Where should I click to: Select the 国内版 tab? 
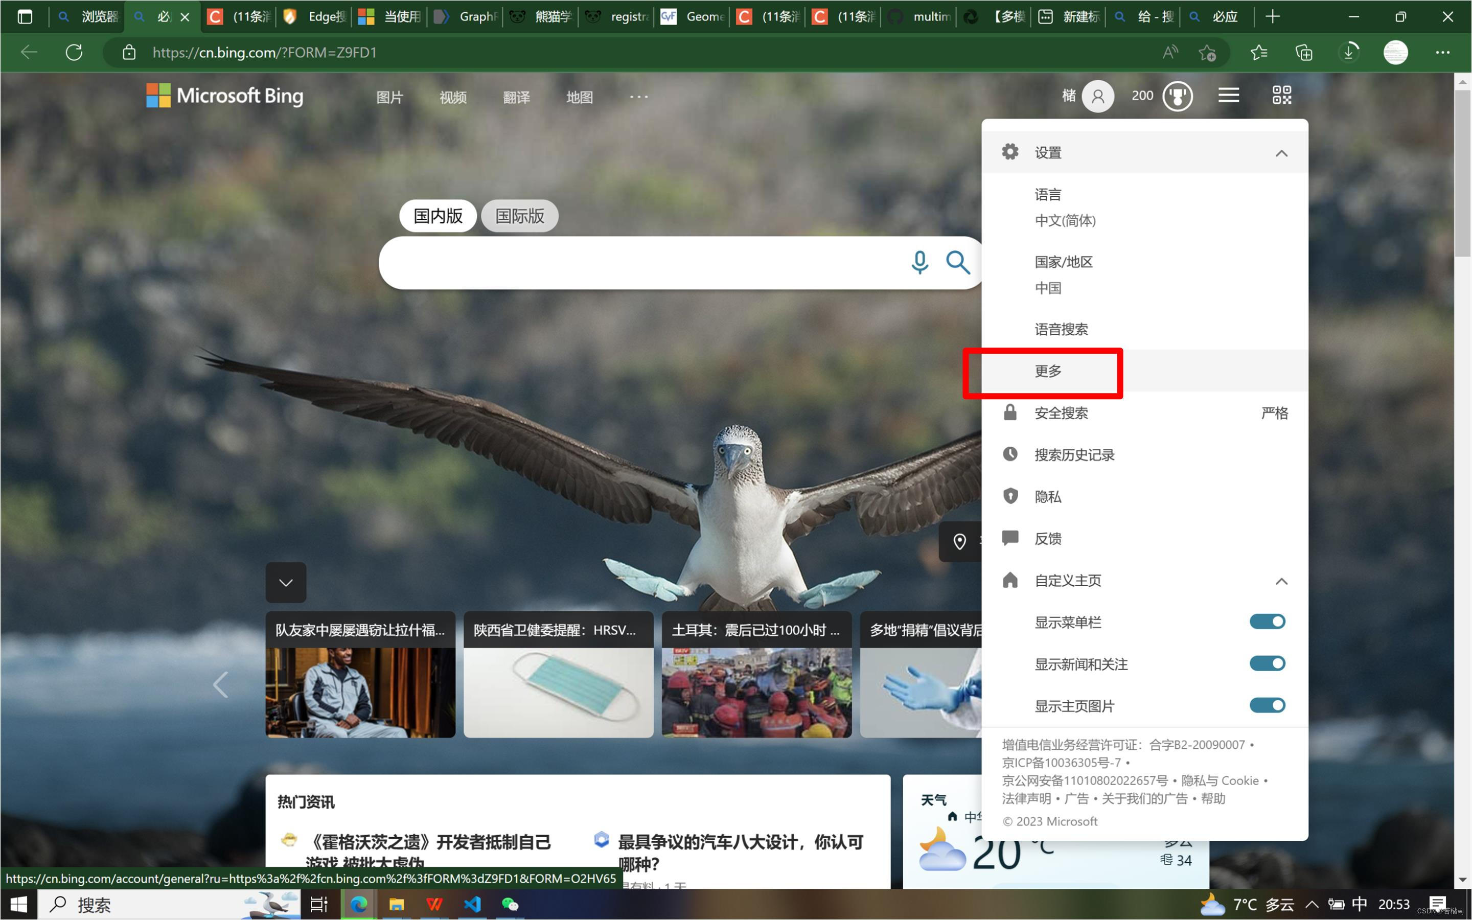pyautogui.click(x=438, y=215)
